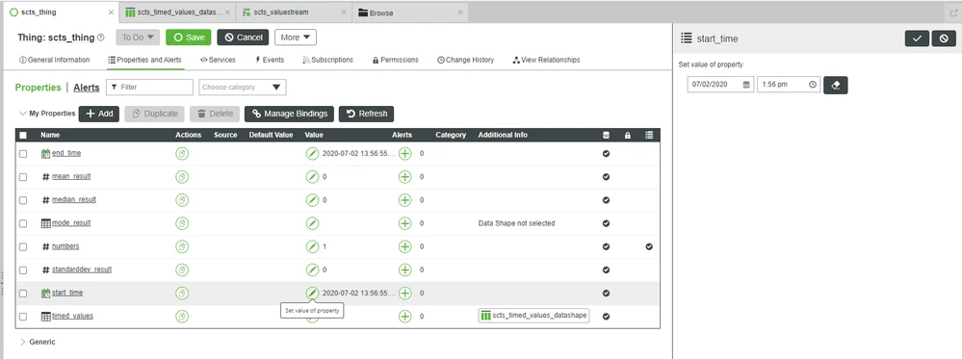Image resolution: width=962 pixels, height=359 pixels.
Task: Open the Events tab
Action: [x=270, y=60]
